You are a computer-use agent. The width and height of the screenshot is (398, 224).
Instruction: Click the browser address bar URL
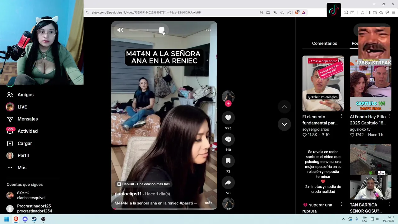(146, 12)
